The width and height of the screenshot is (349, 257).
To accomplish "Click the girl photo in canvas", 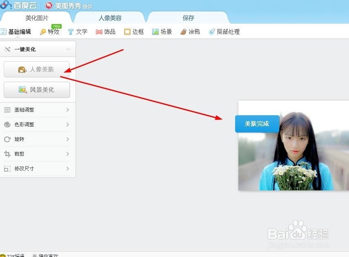I will (293, 145).
